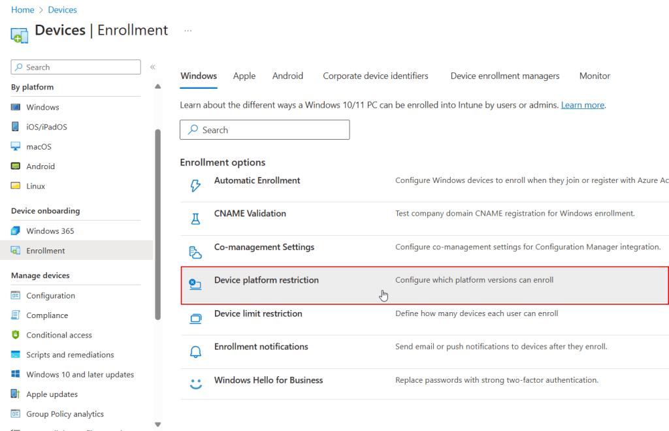Click the Co-management Settings icon
The image size is (669, 431).
(x=195, y=252)
